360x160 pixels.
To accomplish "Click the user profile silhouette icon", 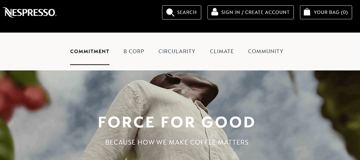I will pos(215,12).
